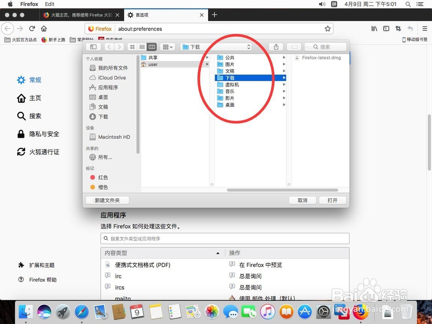Viewport: 432px width, 324px height.
Task: Click the tags button in file dialog
Action: (x=294, y=47)
